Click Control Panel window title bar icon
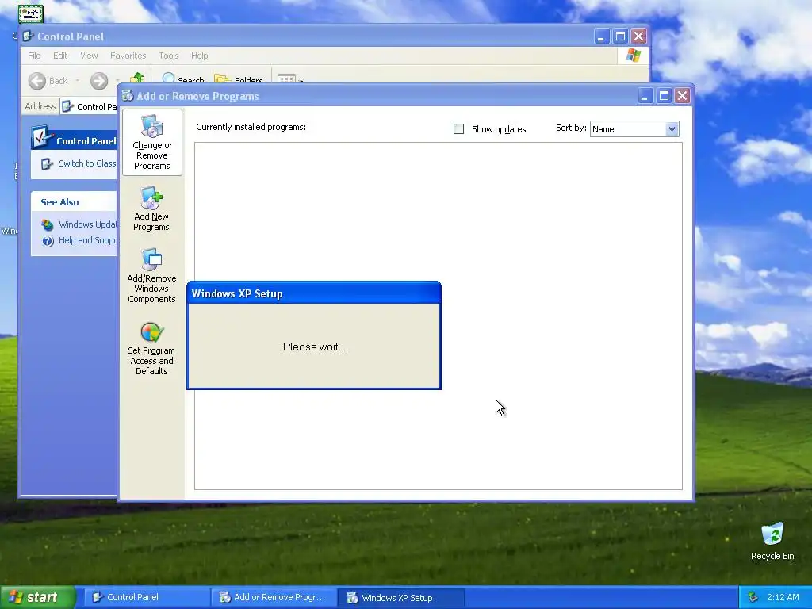Viewport: 812px width, 609px height. coord(29,36)
